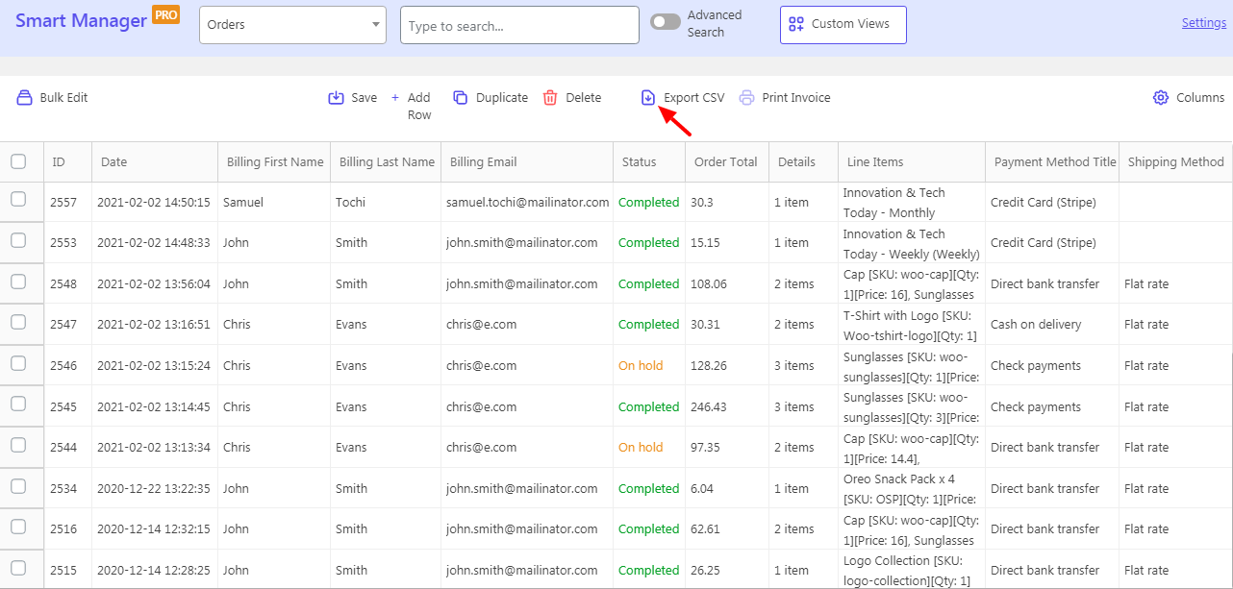
Task: Tick the select-all checkbox in header
Action: click(18, 161)
